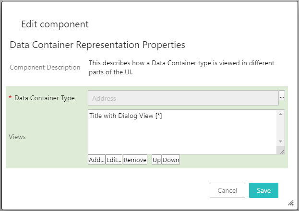This screenshot has width=299, height=211.
Task: Click the Component Description label
Action: click(x=45, y=67)
